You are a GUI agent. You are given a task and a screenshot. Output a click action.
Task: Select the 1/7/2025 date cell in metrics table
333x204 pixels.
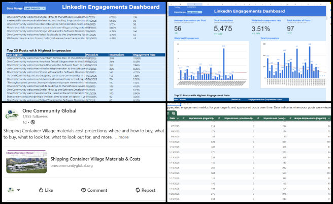(x=175, y=126)
